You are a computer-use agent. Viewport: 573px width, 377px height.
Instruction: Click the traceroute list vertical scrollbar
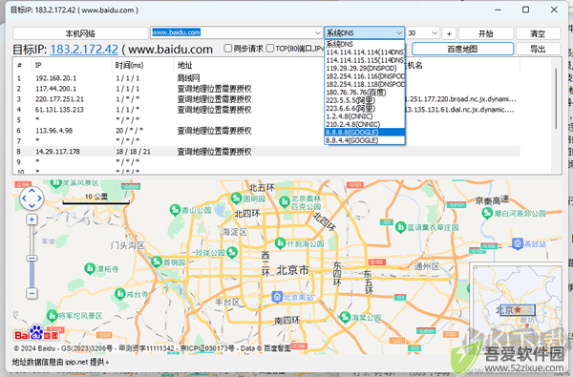[556, 98]
